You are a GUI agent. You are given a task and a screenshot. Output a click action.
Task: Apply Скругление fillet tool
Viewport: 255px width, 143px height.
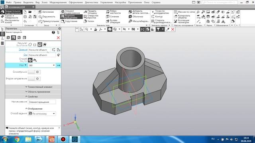click(x=69, y=21)
